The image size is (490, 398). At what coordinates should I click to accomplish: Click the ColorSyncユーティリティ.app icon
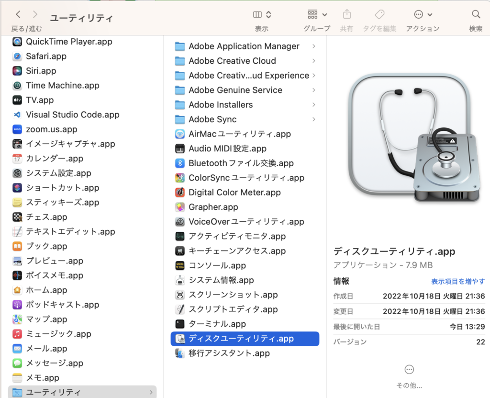(180, 178)
